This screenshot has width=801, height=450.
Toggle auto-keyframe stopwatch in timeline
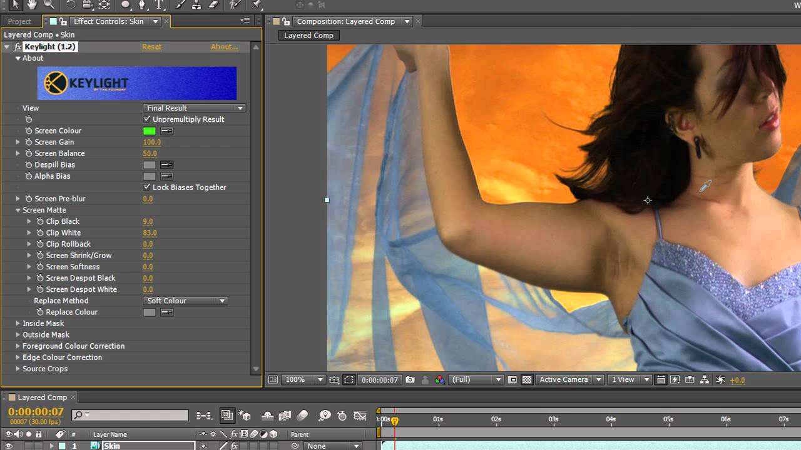pos(342,415)
